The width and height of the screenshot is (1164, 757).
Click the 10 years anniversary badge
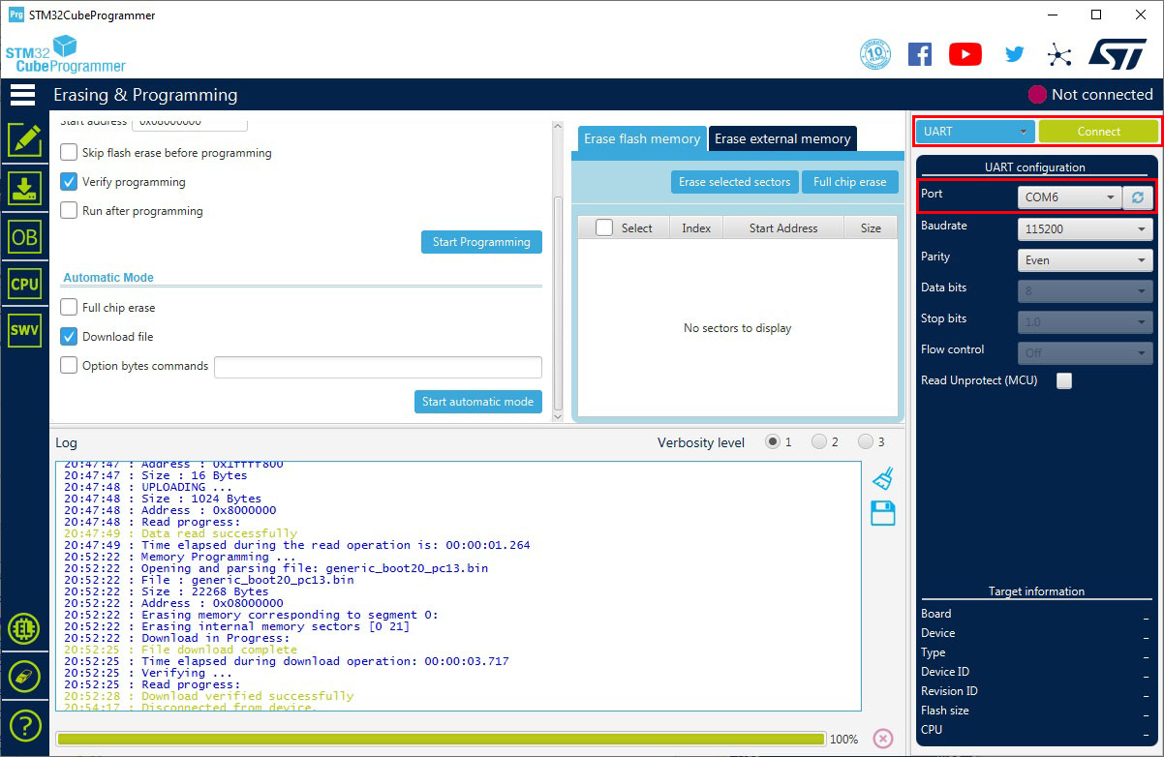pos(875,54)
